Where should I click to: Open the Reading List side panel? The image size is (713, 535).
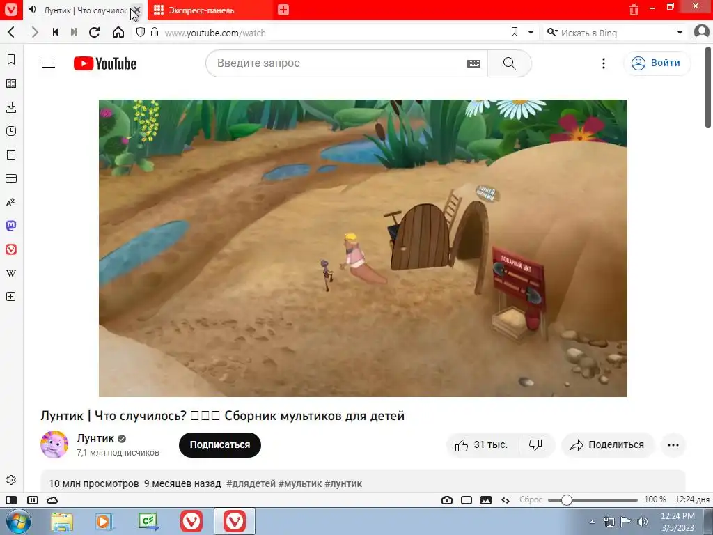click(x=11, y=84)
